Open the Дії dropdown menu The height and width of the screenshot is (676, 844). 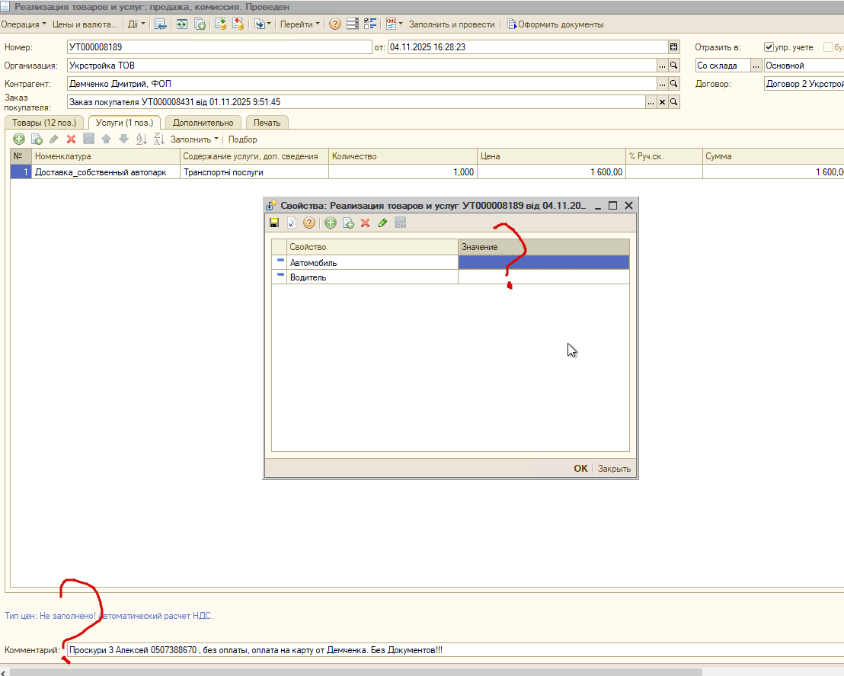136,24
